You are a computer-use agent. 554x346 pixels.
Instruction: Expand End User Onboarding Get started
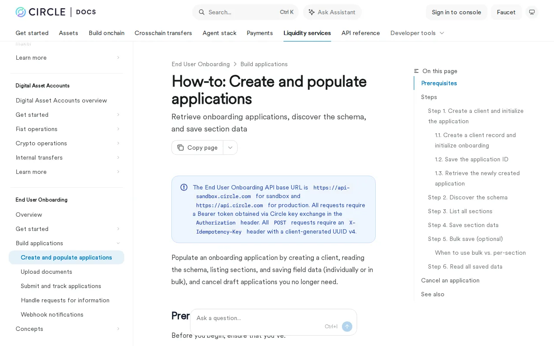(118, 229)
